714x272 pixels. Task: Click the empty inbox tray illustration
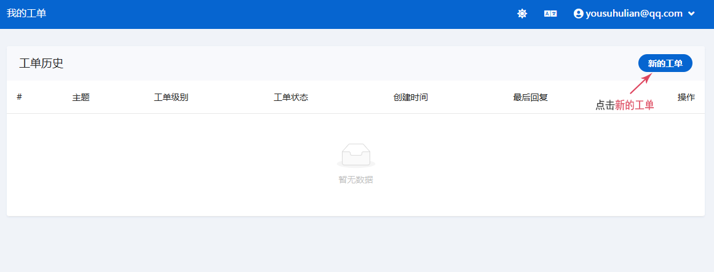click(x=355, y=156)
